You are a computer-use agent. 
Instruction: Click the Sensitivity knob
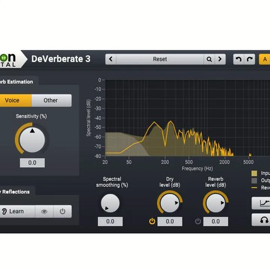(32, 139)
